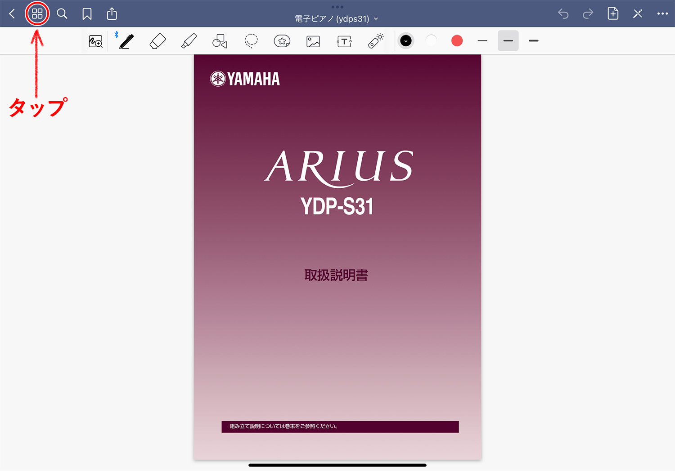Tap the YDP-S31 model name
Image resolution: width=675 pixels, height=471 pixels.
(x=337, y=207)
